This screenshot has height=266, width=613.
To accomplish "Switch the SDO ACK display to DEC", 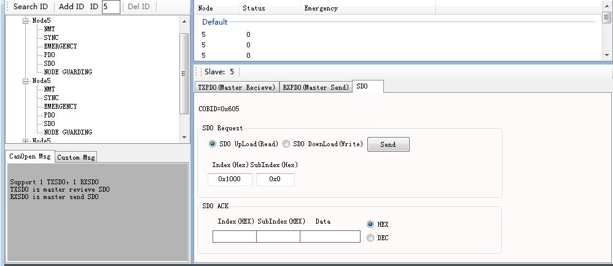I will (x=370, y=238).
